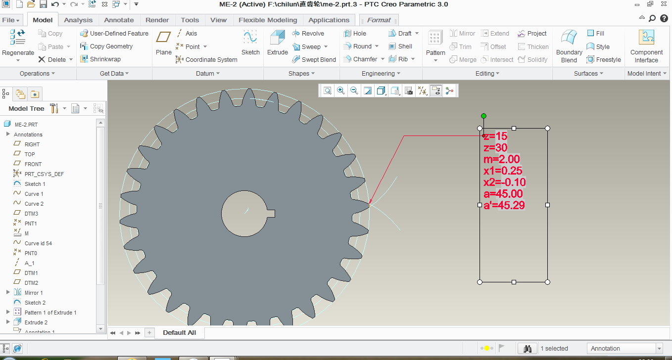This screenshot has width=672, height=360.
Task: Select PRT_CSYS_DEF in Model Tree
Action: pyautogui.click(x=44, y=174)
